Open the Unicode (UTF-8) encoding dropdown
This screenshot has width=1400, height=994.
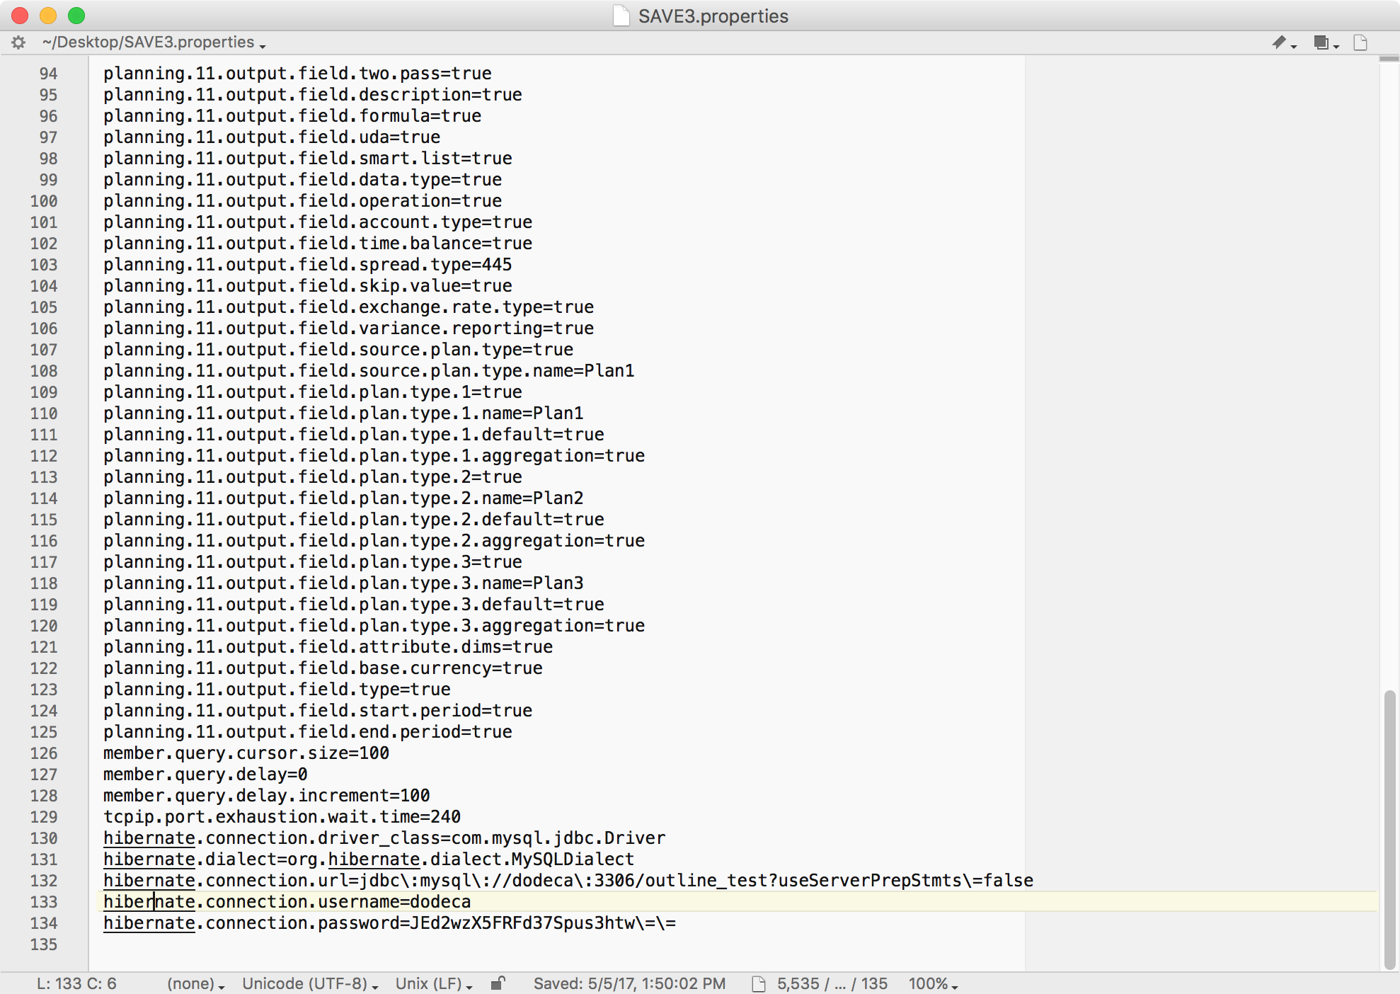(310, 983)
